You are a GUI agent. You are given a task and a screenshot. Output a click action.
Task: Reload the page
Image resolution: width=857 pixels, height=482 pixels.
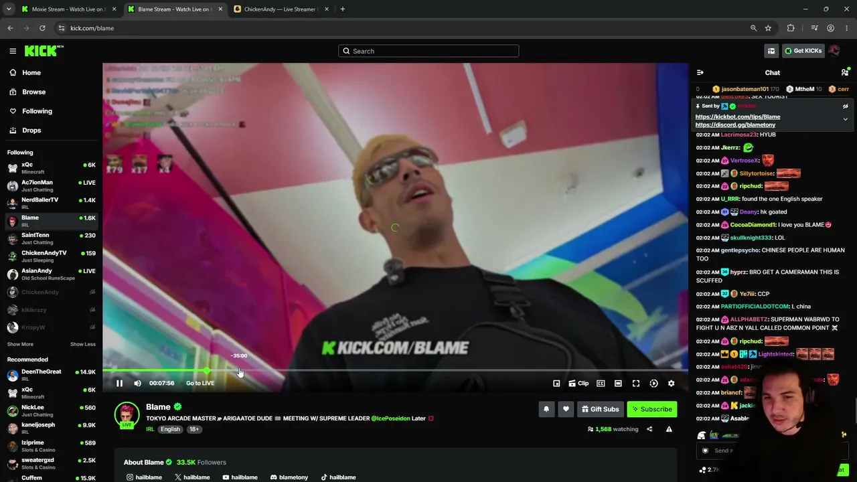(x=42, y=28)
